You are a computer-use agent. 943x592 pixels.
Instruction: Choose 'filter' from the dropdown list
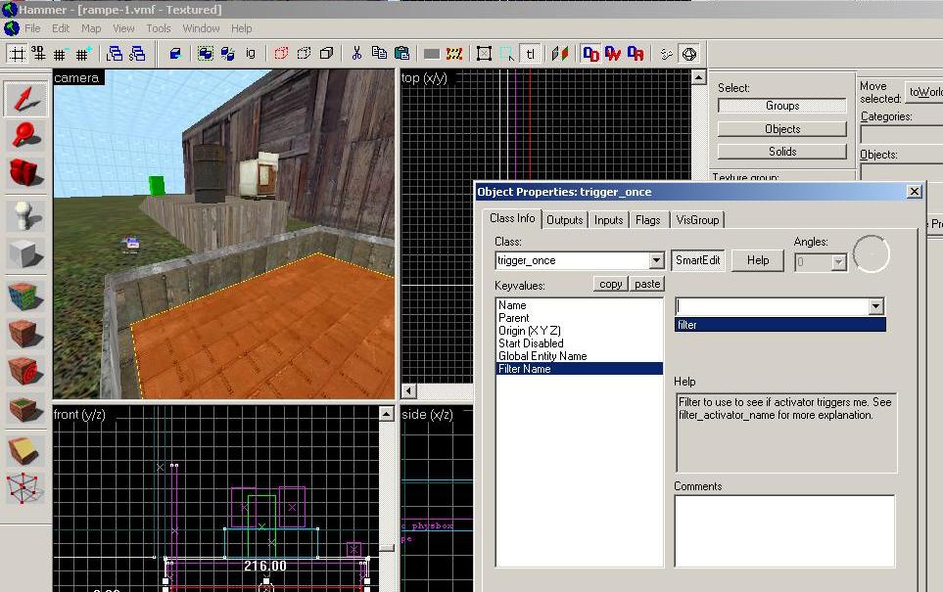click(x=780, y=325)
